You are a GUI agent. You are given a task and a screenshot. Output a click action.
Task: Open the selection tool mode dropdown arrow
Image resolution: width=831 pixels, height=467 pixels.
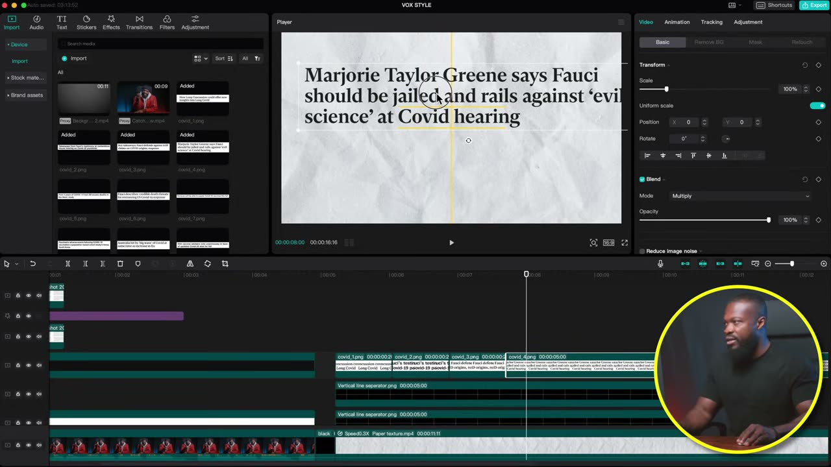click(x=16, y=264)
